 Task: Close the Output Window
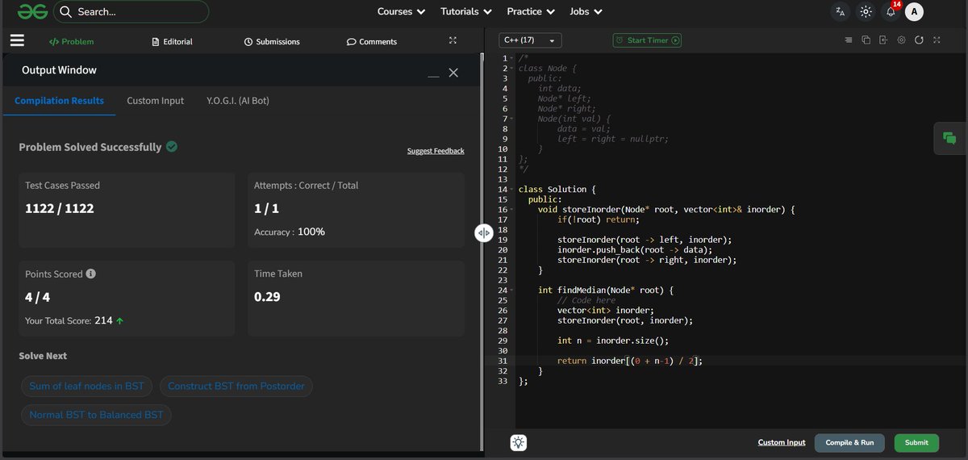click(x=453, y=73)
